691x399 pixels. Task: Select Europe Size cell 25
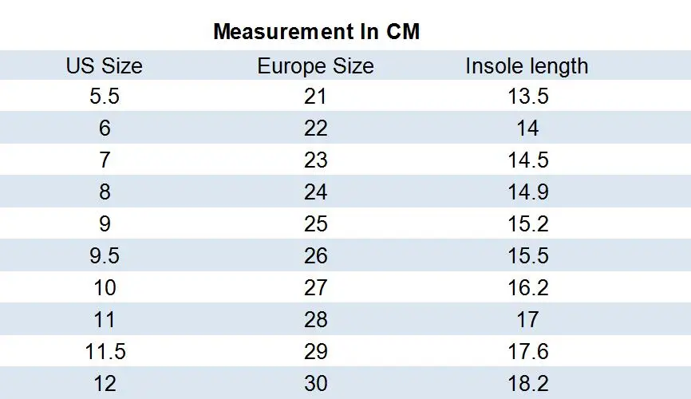click(315, 224)
